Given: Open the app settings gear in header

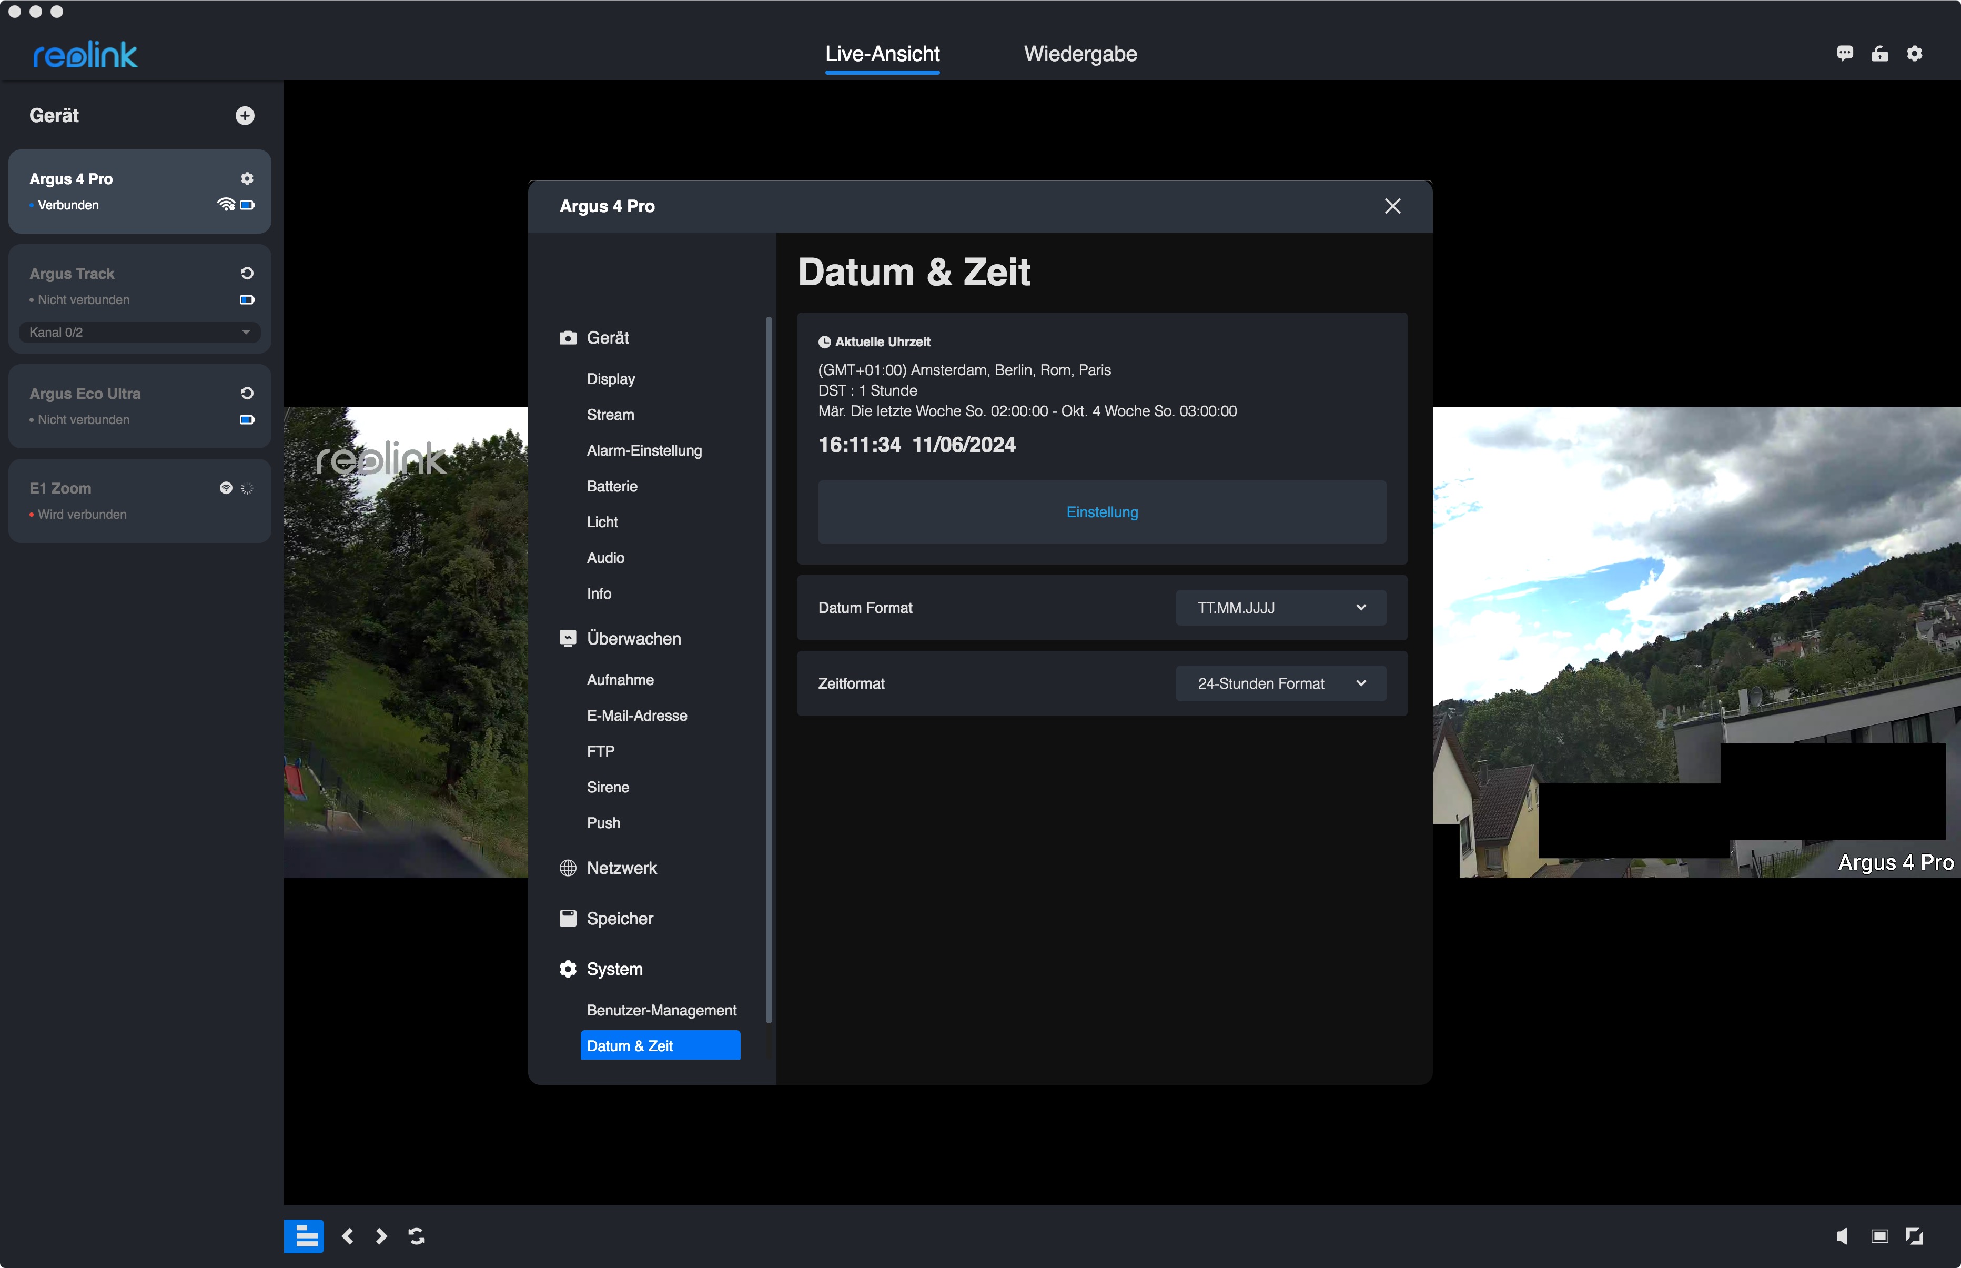Looking at the screenshot, I should 1915,54.
